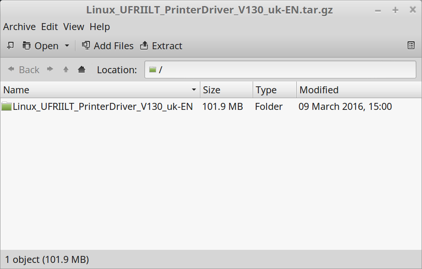Click the new archive icon in toolbar
The height and width of the screenshot is (269, 422).
click(x=11, y=46)
